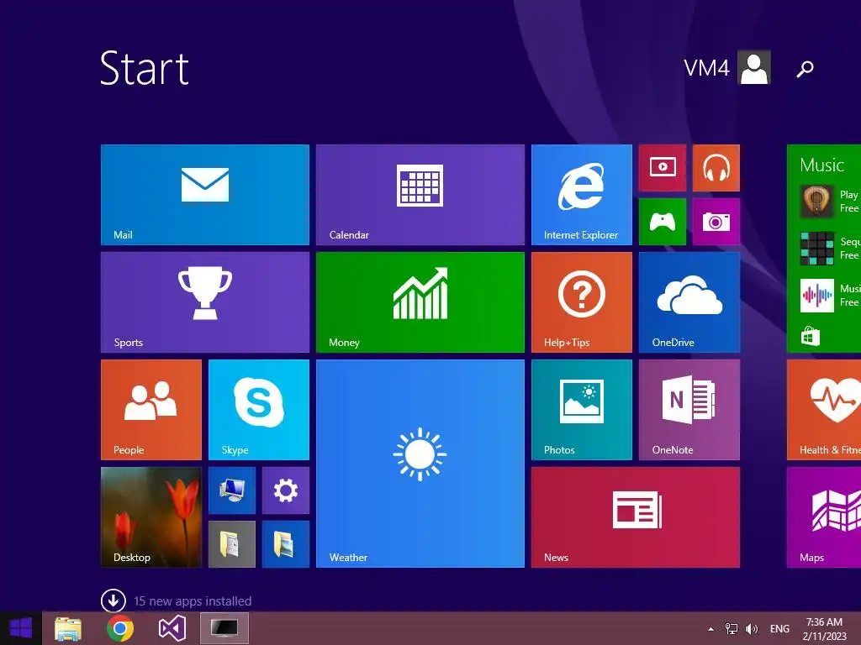This screenshot has height=645, width=861.
Task: Open the Documents folder tile
Action: [232, 544]
